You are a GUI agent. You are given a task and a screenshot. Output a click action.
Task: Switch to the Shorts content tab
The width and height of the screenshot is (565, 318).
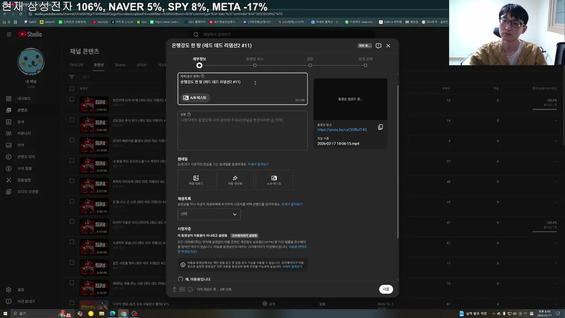click(120, 65)
